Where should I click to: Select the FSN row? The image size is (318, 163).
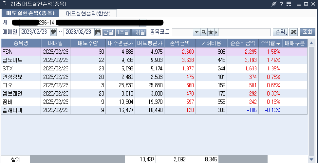(154, 52)
